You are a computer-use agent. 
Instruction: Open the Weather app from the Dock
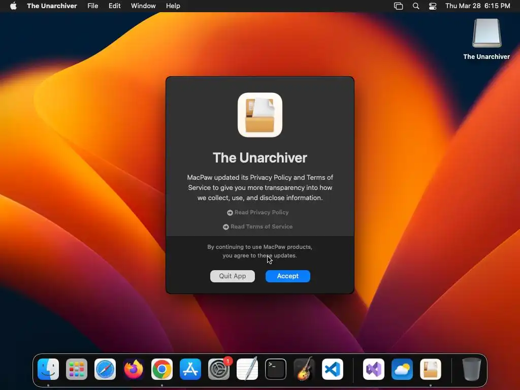pyautogui.click(x=402, y=369)
